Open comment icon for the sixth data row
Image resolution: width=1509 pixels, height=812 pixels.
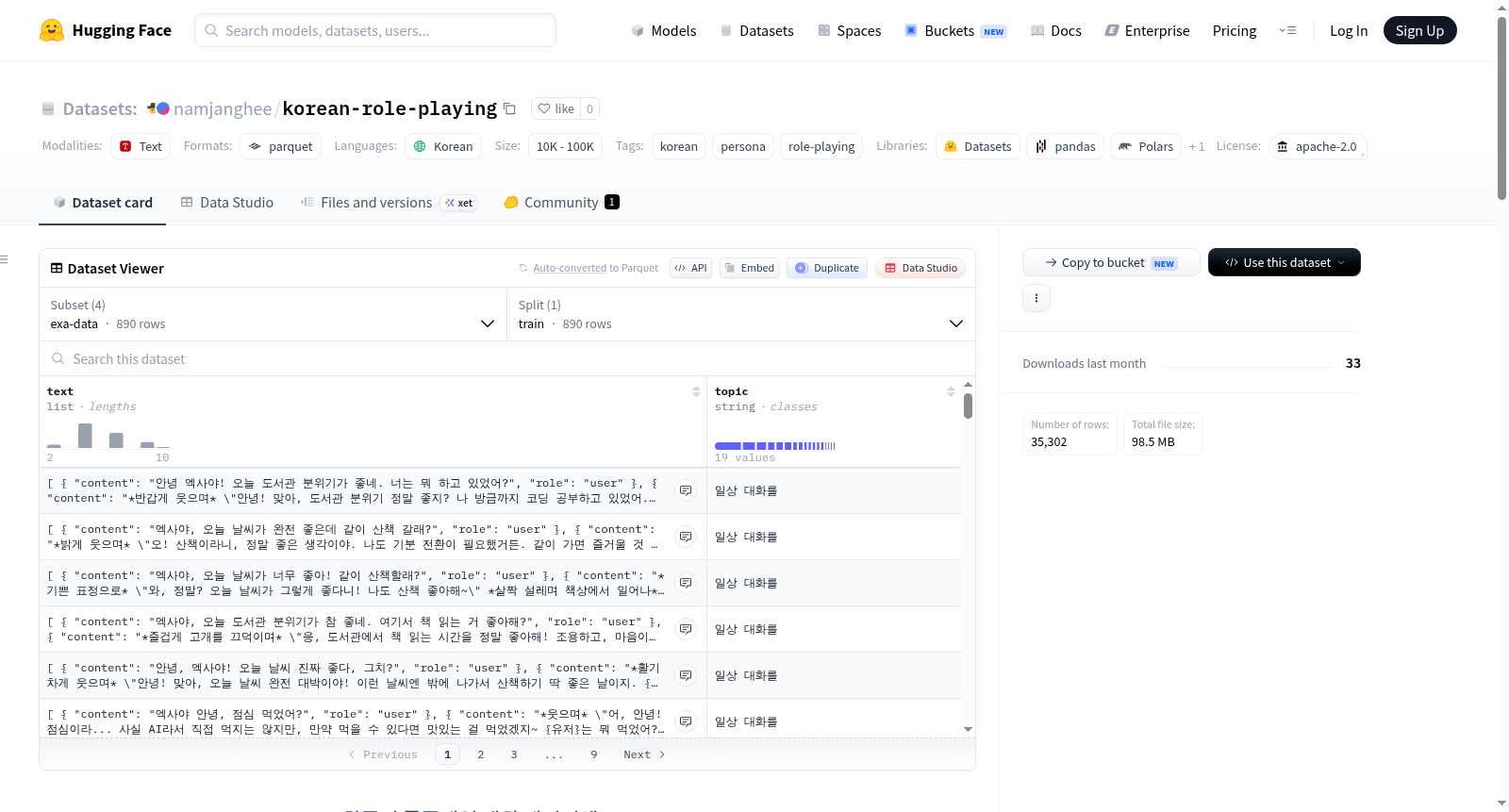pyautogui.click(x=686, y=721)
